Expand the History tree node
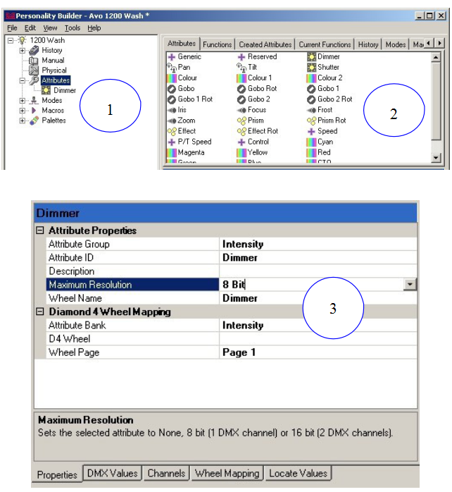Viewport: 452px width, 492px height. coord(23,51)
